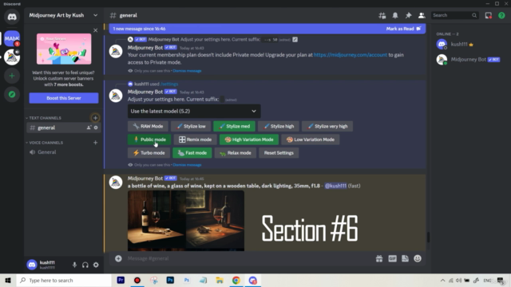Toggle headphones deafen in the user panel
The width and height of the screenshot is (511, 287).
point(85,265)
